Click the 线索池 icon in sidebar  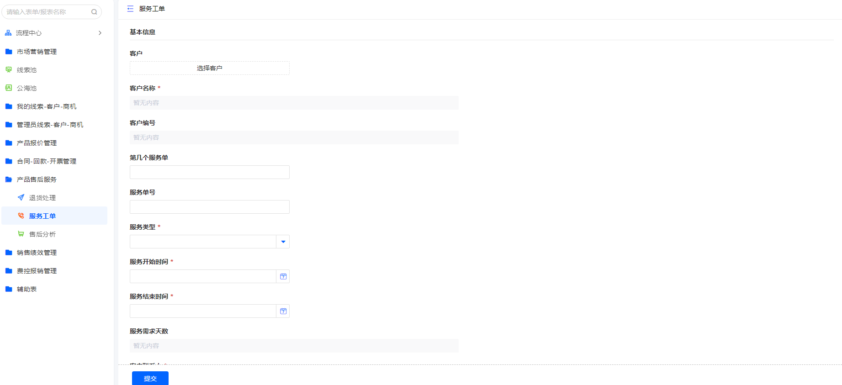tap(9, 70)
